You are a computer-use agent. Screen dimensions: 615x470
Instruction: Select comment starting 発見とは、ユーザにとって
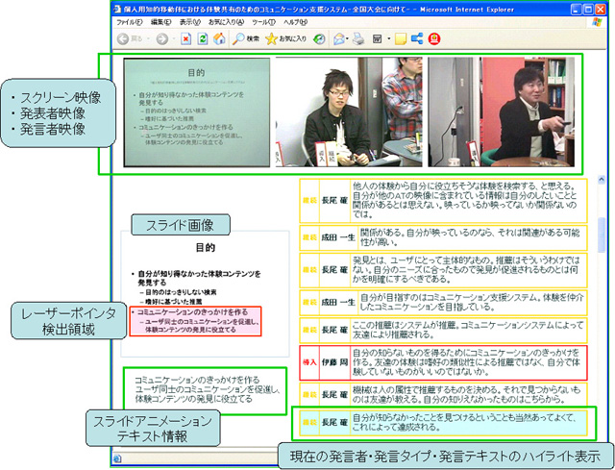point(443,269)
